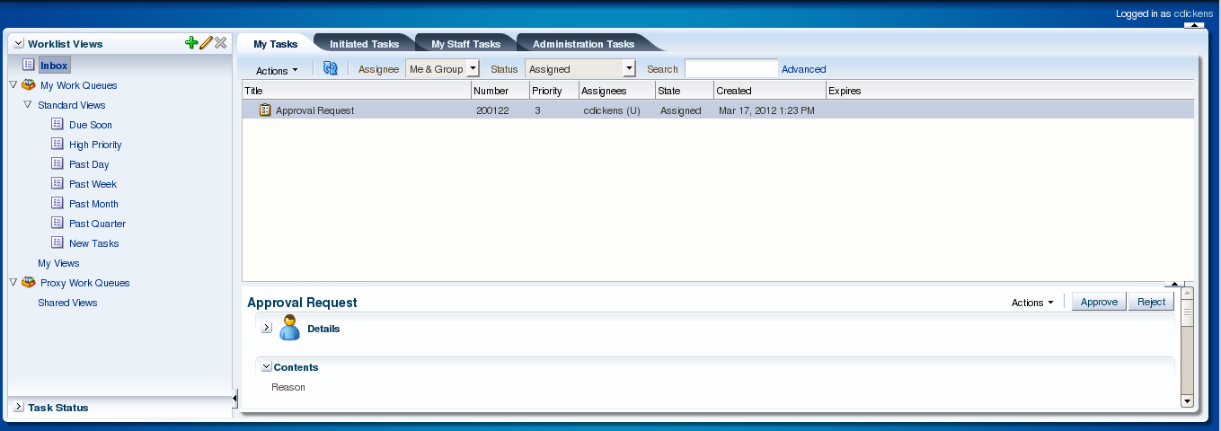Sort by the Title column header
Image resolution: width=1221 pixels, height=431 pixels.
(357, 91)
